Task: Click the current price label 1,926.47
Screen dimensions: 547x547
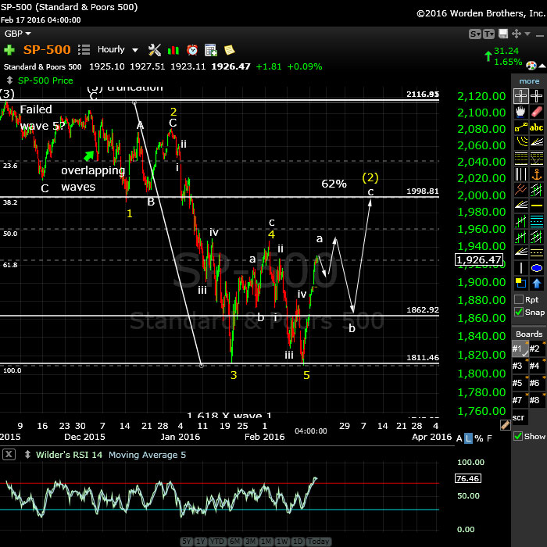Action: pyautogui.click(x=479, y=260)
